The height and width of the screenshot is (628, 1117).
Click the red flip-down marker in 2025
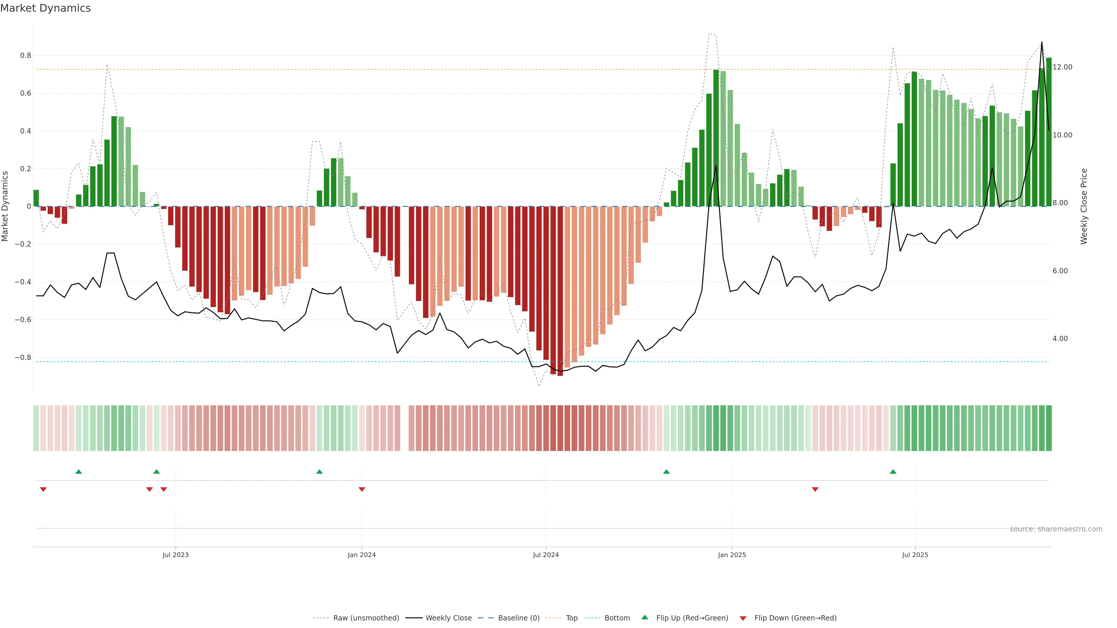click(815, 489)
